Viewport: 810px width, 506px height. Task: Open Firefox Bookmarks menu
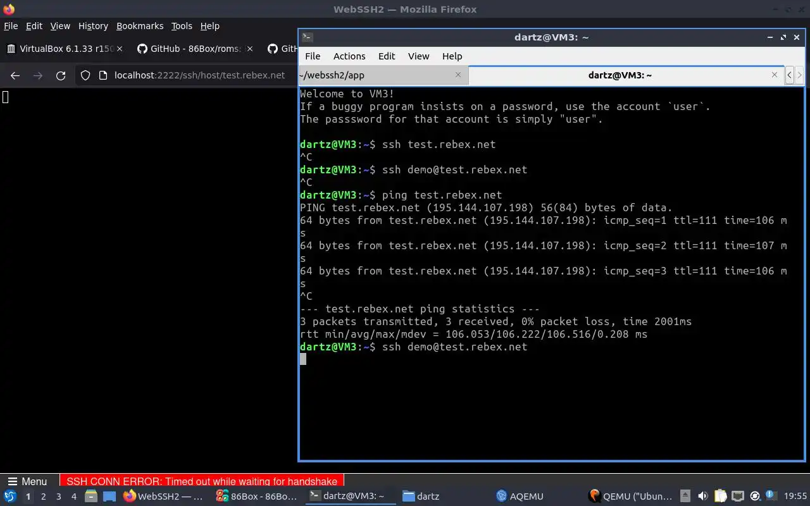(x=140, y=26)
